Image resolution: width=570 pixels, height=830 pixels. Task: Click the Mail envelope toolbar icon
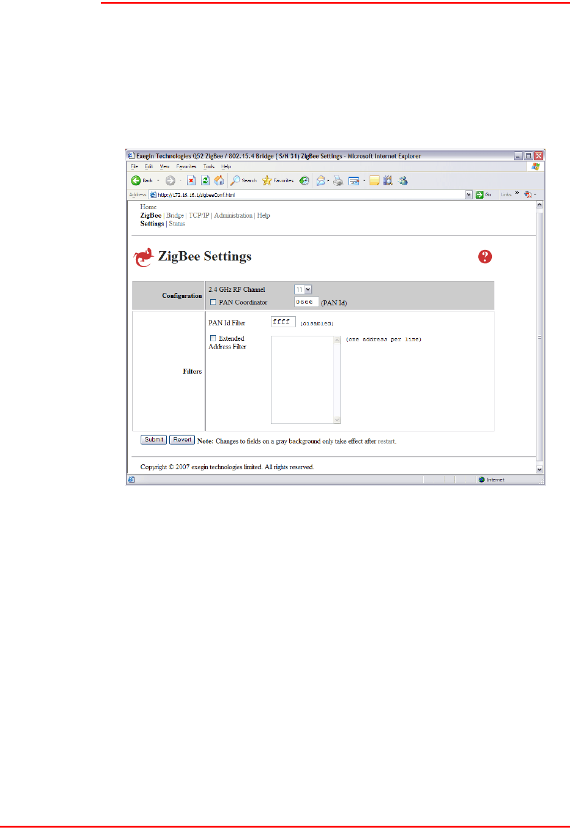[320, 180]
